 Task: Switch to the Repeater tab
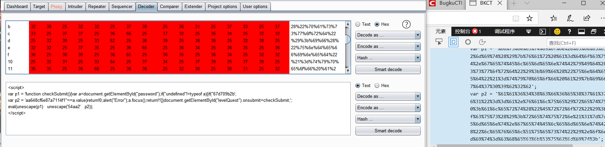coord(97,6)
